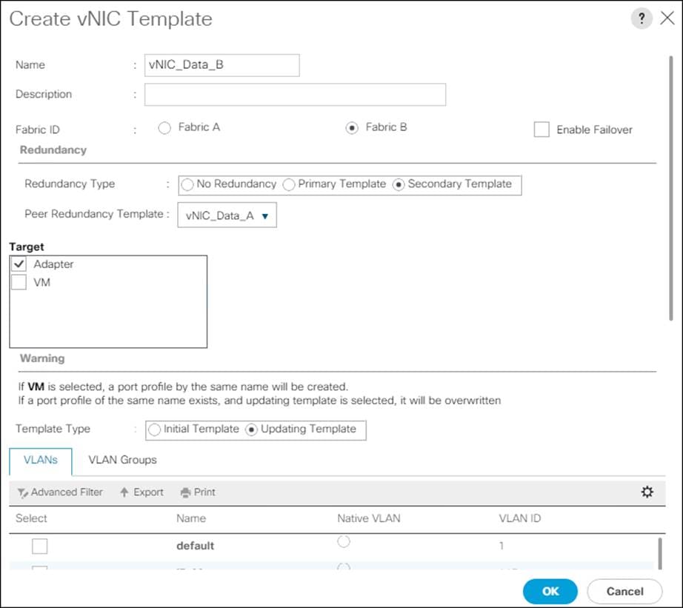
Task: Open the Peer Redundancy Template dropdown
Action: click(x=227, y=216)
